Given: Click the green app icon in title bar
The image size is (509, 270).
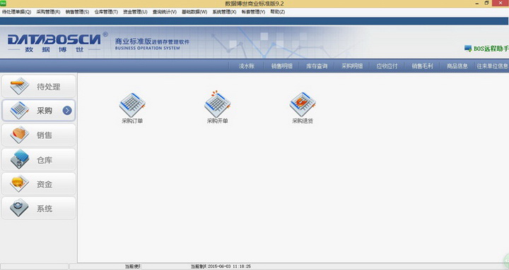Looking at the screenshot, I should [x=3, y=4].
